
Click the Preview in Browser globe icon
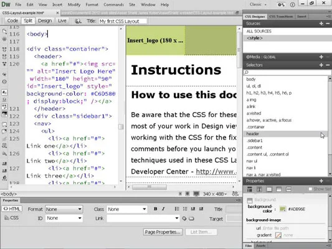coord(78,21)
